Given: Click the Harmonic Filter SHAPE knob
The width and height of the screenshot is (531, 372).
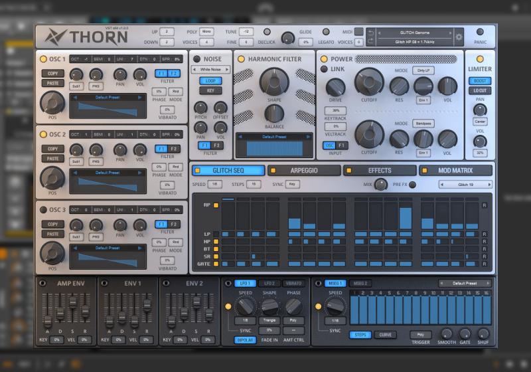Looking at the screenshot, I should tap(274, 82).
